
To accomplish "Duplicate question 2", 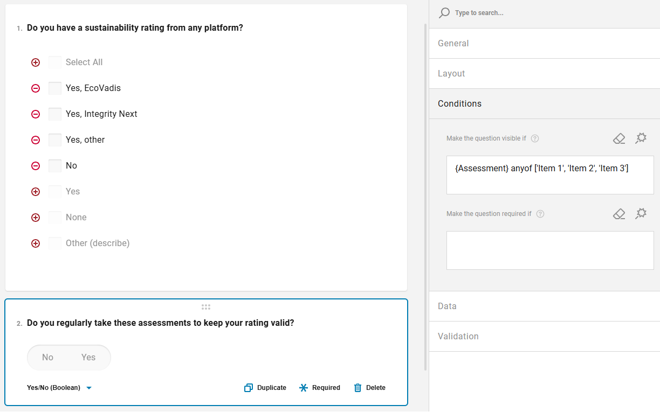I will click(265, 388).
